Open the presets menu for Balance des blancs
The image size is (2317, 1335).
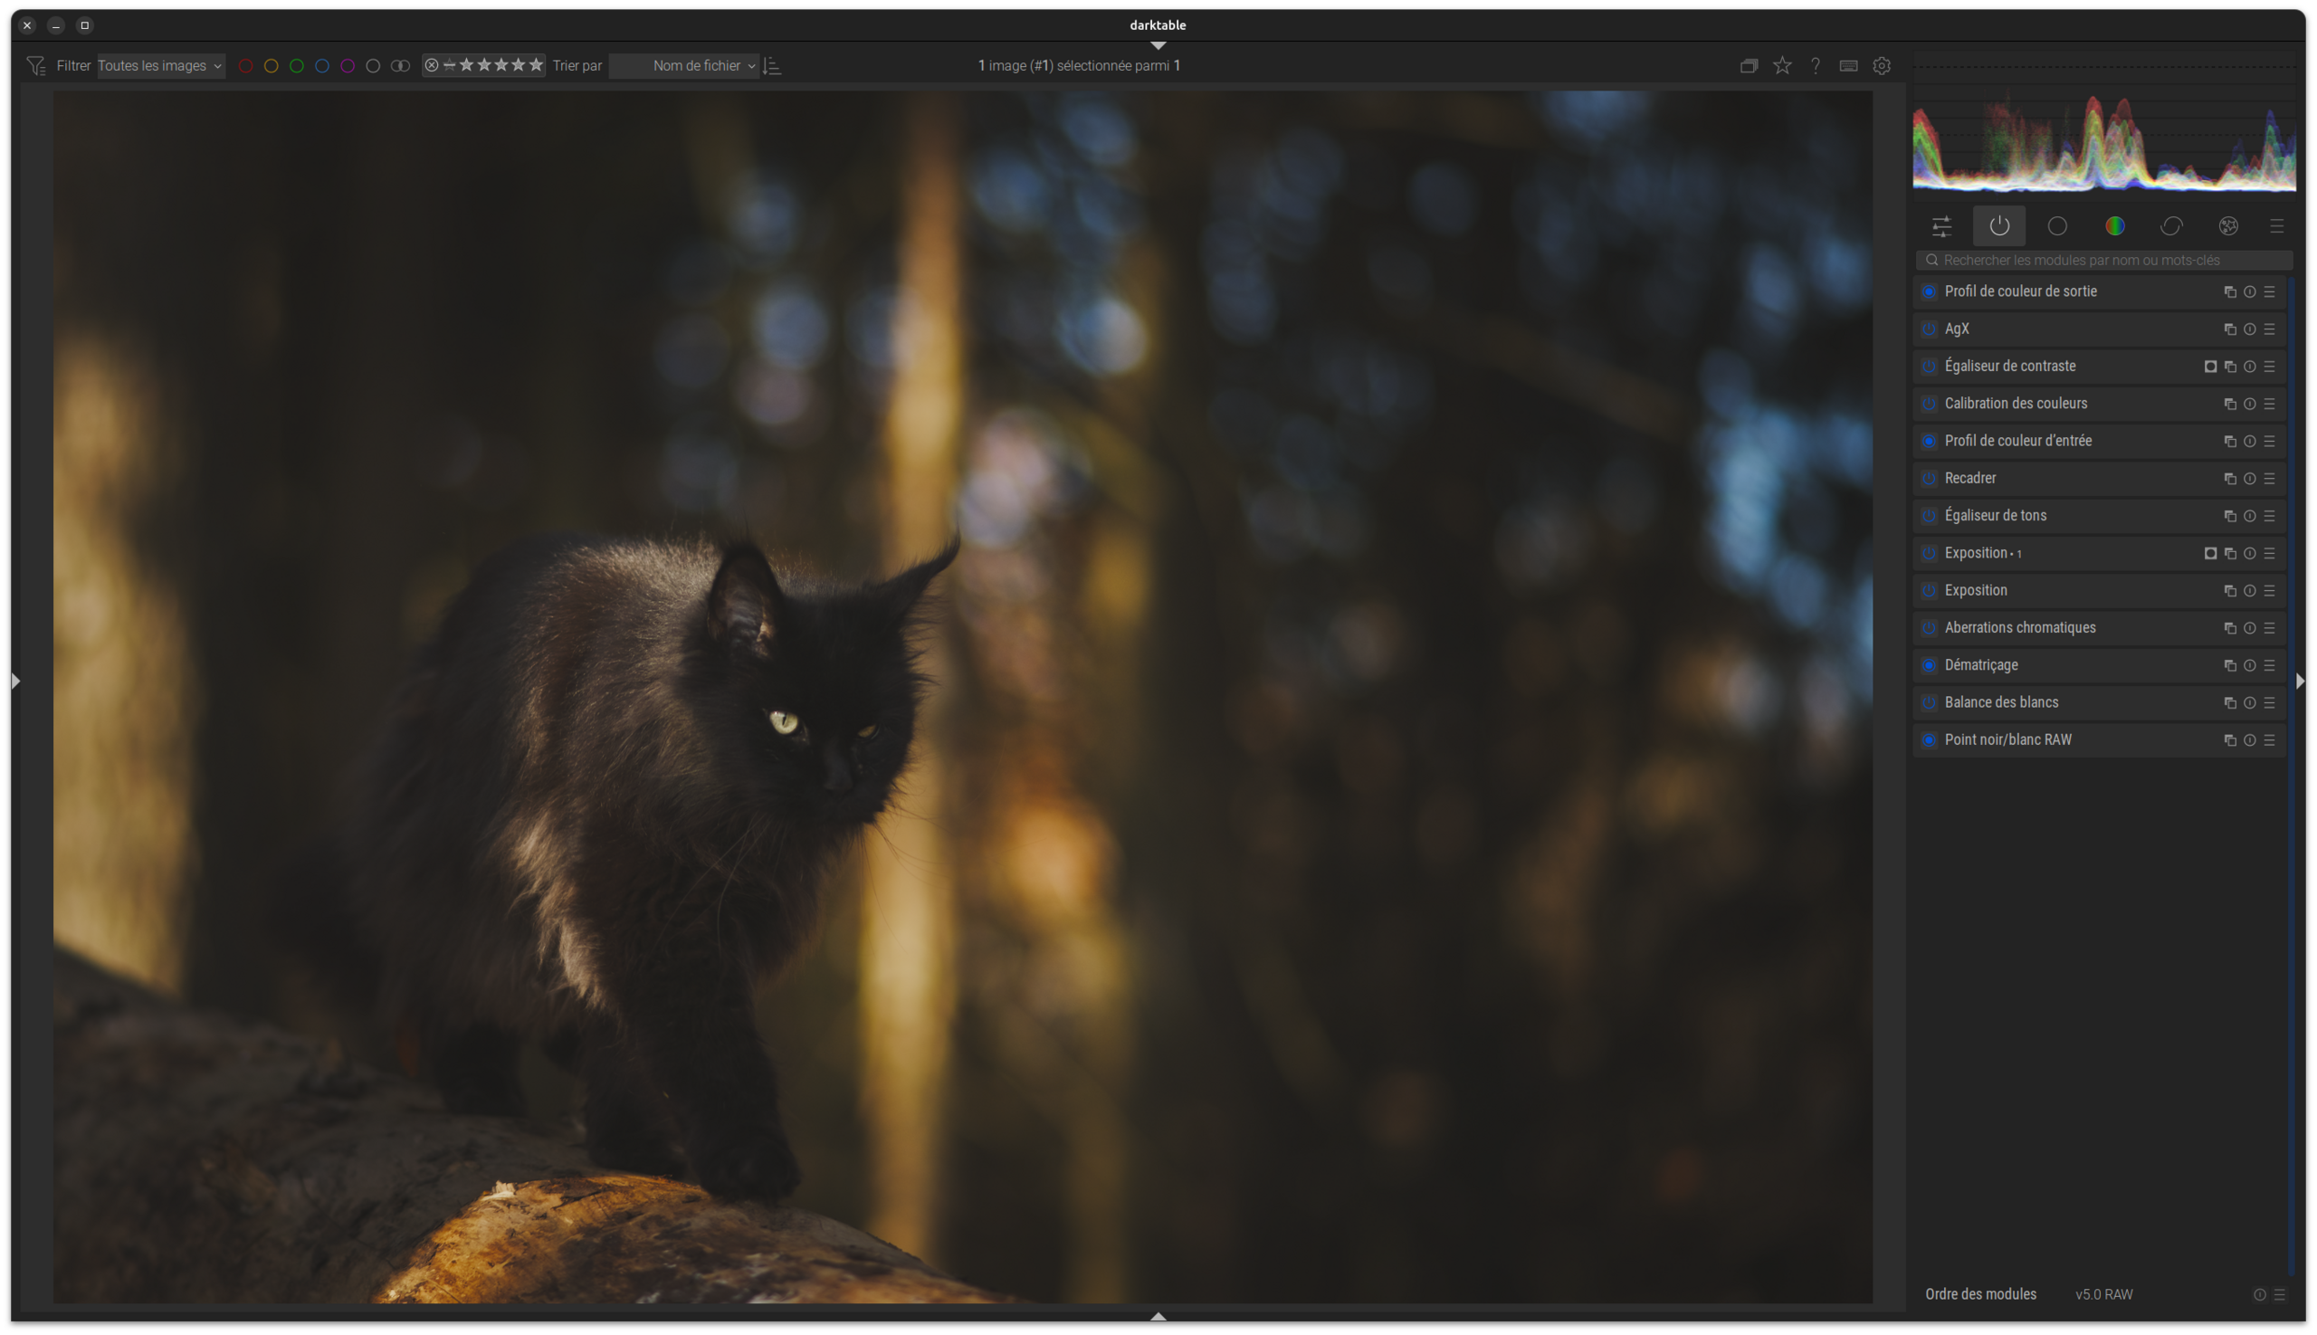2269,703
